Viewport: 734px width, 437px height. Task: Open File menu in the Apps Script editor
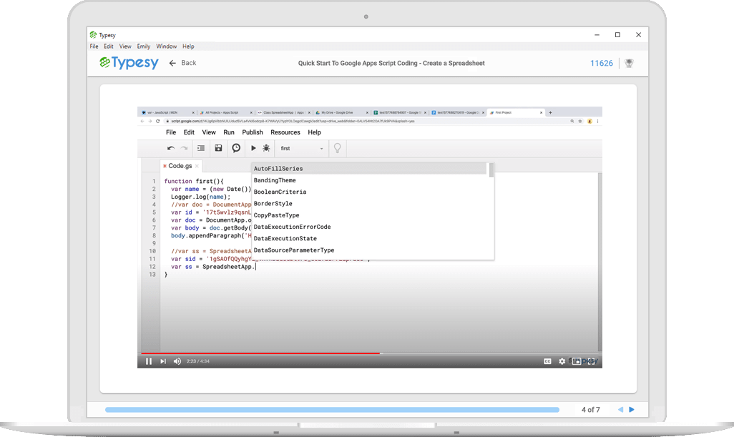pos(171,132)
